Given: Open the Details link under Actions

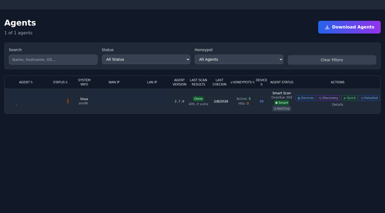Looking at the screenshot, I should point(337,105).
